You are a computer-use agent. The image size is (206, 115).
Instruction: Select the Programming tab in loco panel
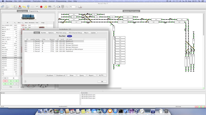[x=34, y=11]
